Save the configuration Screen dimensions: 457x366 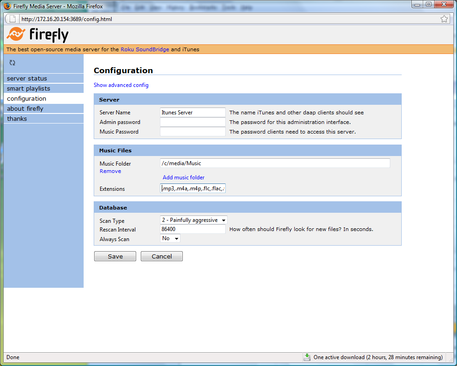tap(115, 256)
